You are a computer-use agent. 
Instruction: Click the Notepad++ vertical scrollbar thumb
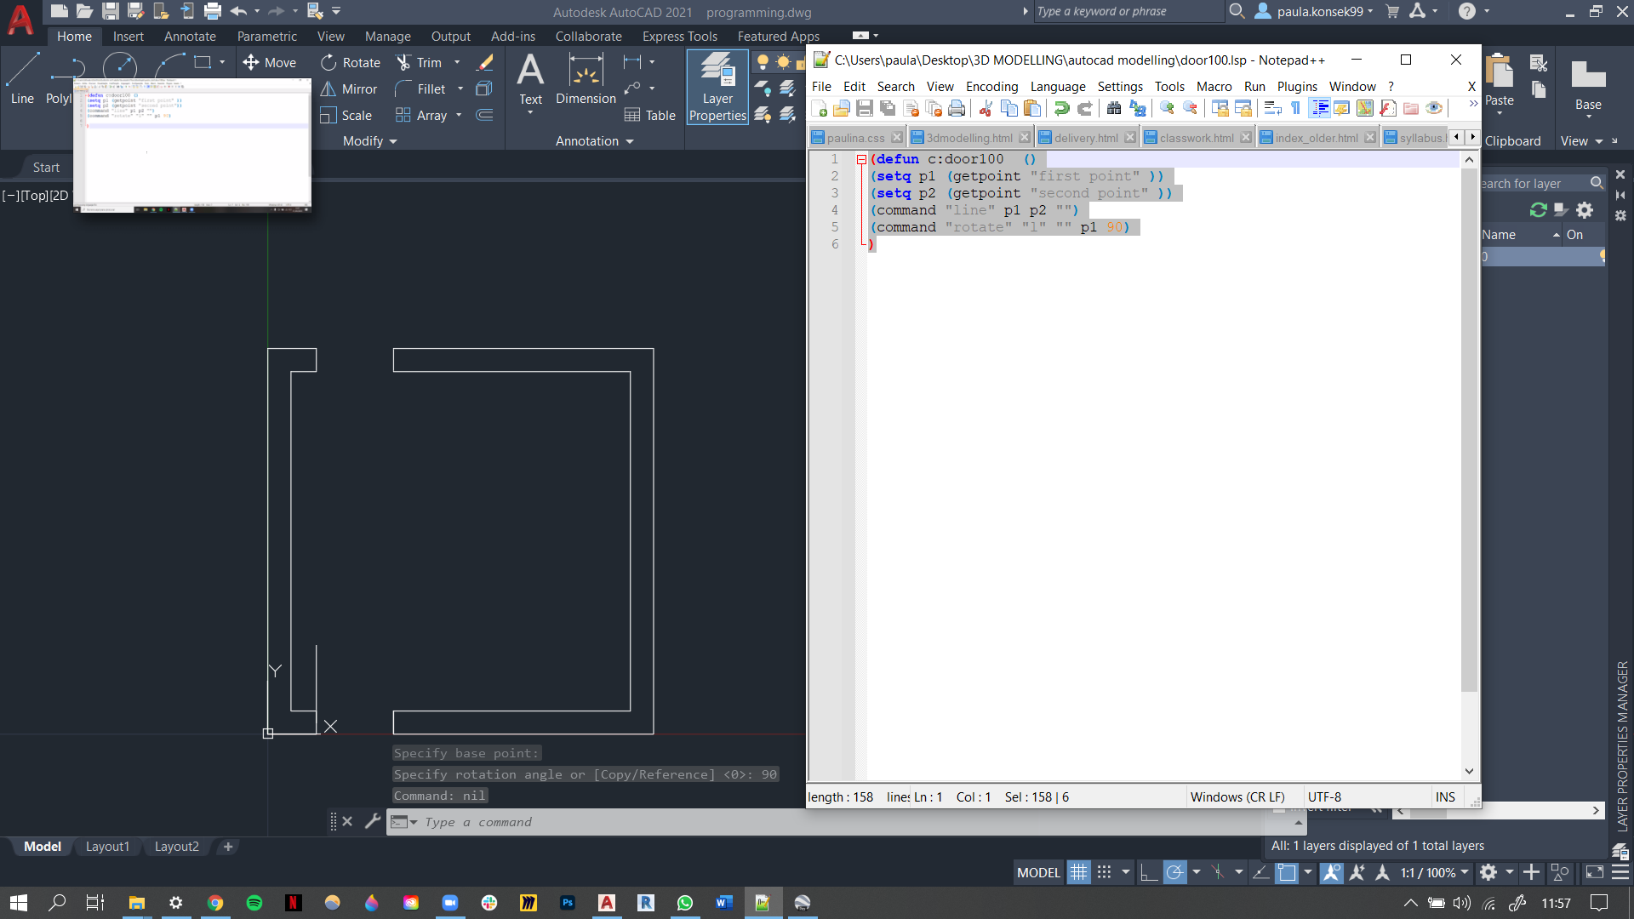[x=1470, y=430]
